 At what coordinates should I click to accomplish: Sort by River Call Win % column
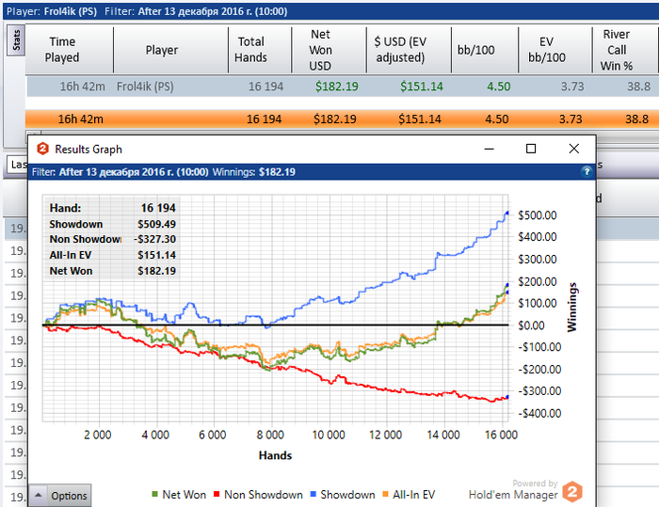[x=616, y=50]
